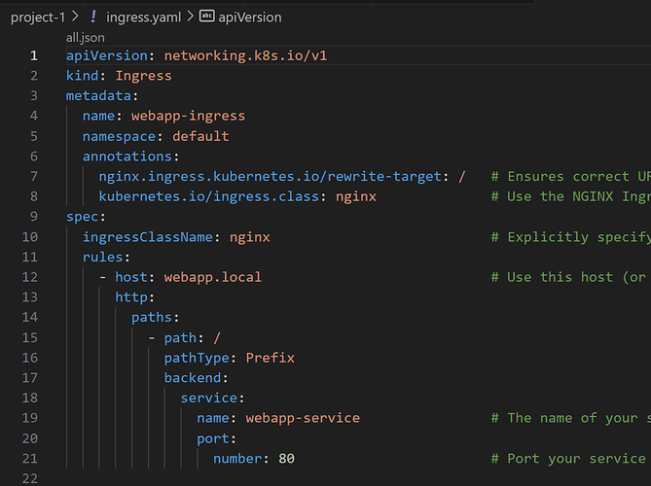Click the rewrite-target annotation key

click(x=272, y=176)
